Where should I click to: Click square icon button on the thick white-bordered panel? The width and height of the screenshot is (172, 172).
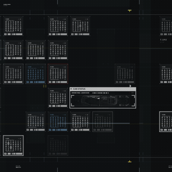(x=6, y=154)
